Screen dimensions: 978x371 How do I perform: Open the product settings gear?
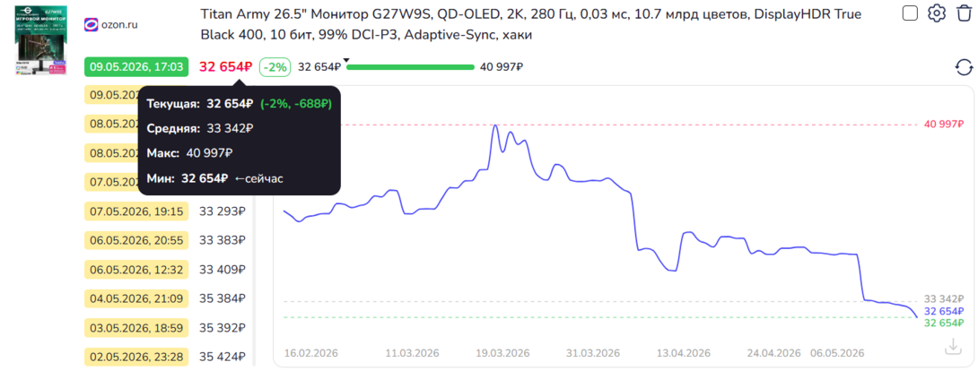936,13
